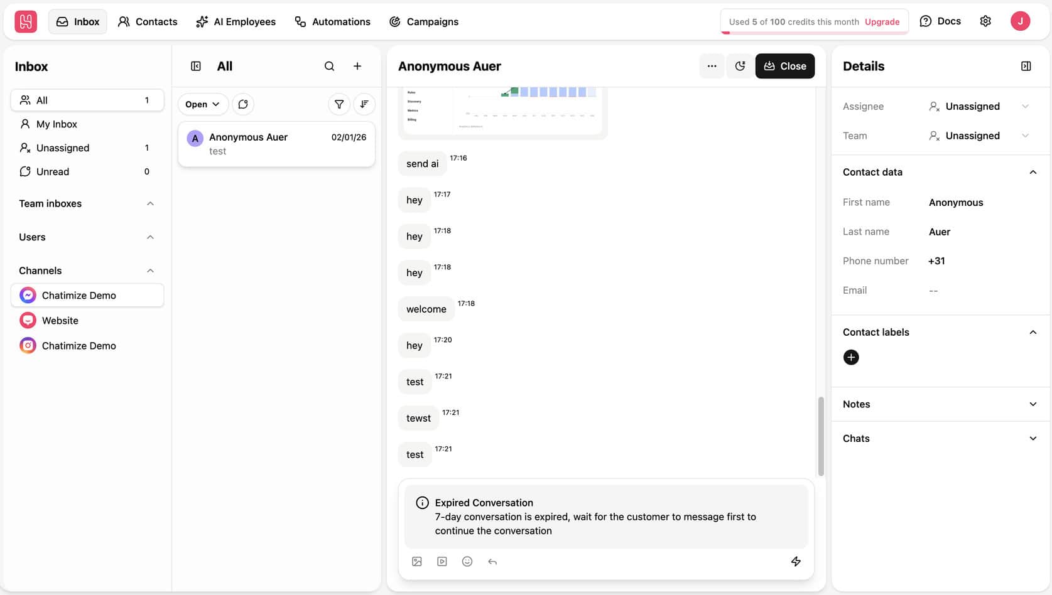Click the lightning bolt quick replies icon
This screenshot has width=1052, height=595.
(796, 562)
